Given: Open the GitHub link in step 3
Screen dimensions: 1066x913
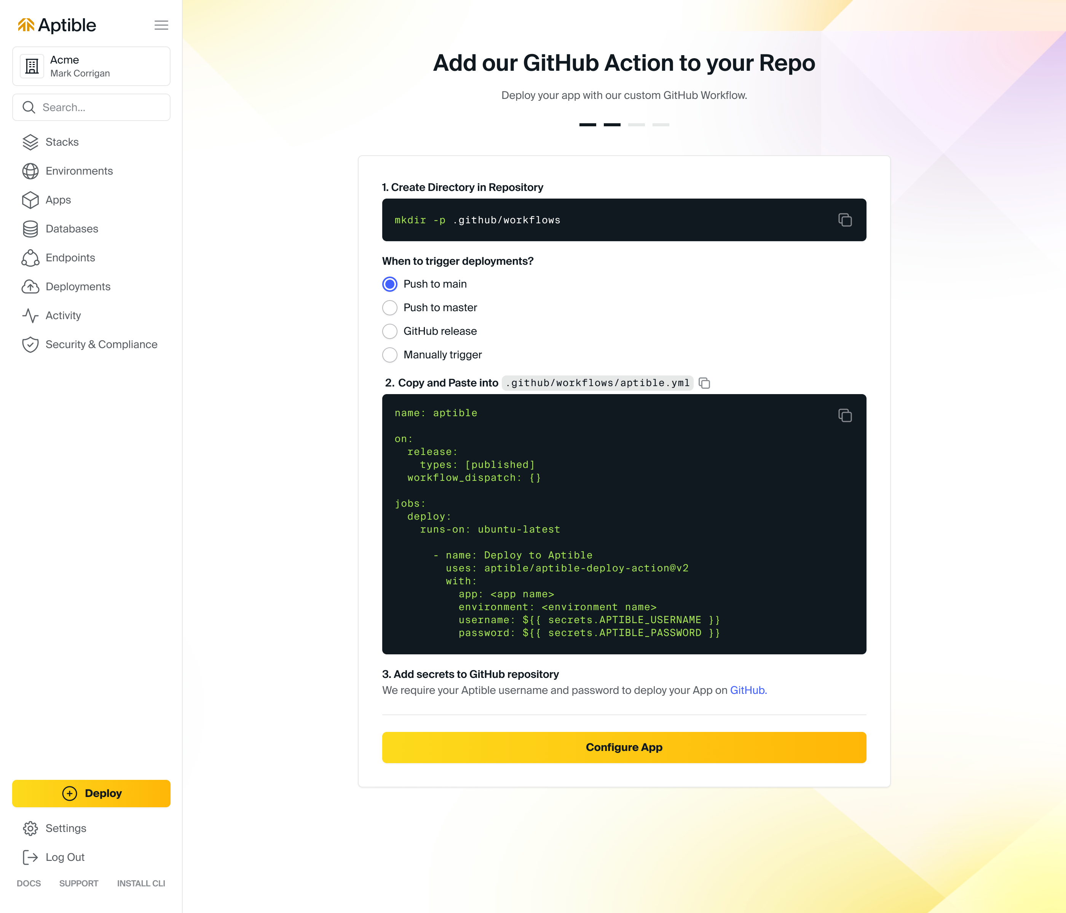Looking at the screenshot, I should [748, 690].
